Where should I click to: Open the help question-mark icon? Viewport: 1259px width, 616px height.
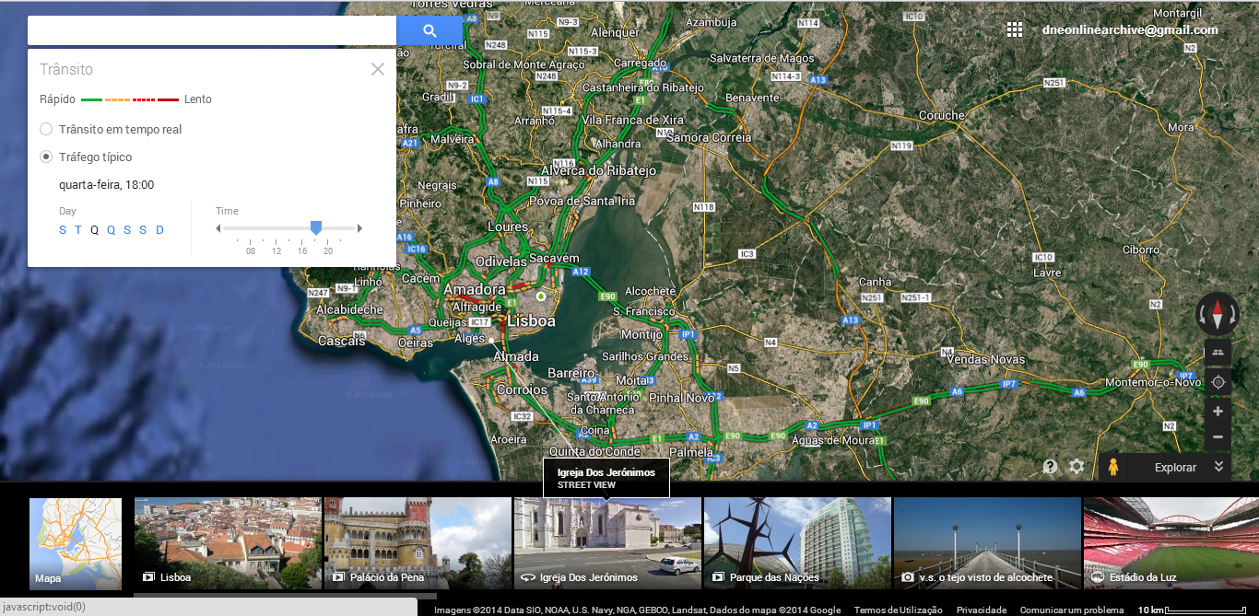1050,467
